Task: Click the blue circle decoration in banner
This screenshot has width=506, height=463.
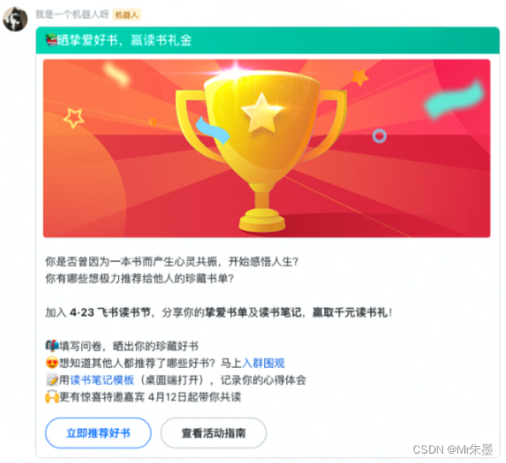Action: [x=379, y=136]
